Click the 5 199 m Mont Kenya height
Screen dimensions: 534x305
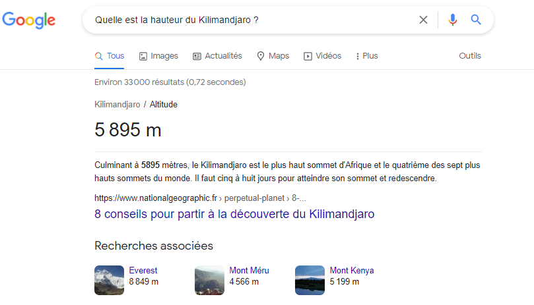tap(345, 281)
